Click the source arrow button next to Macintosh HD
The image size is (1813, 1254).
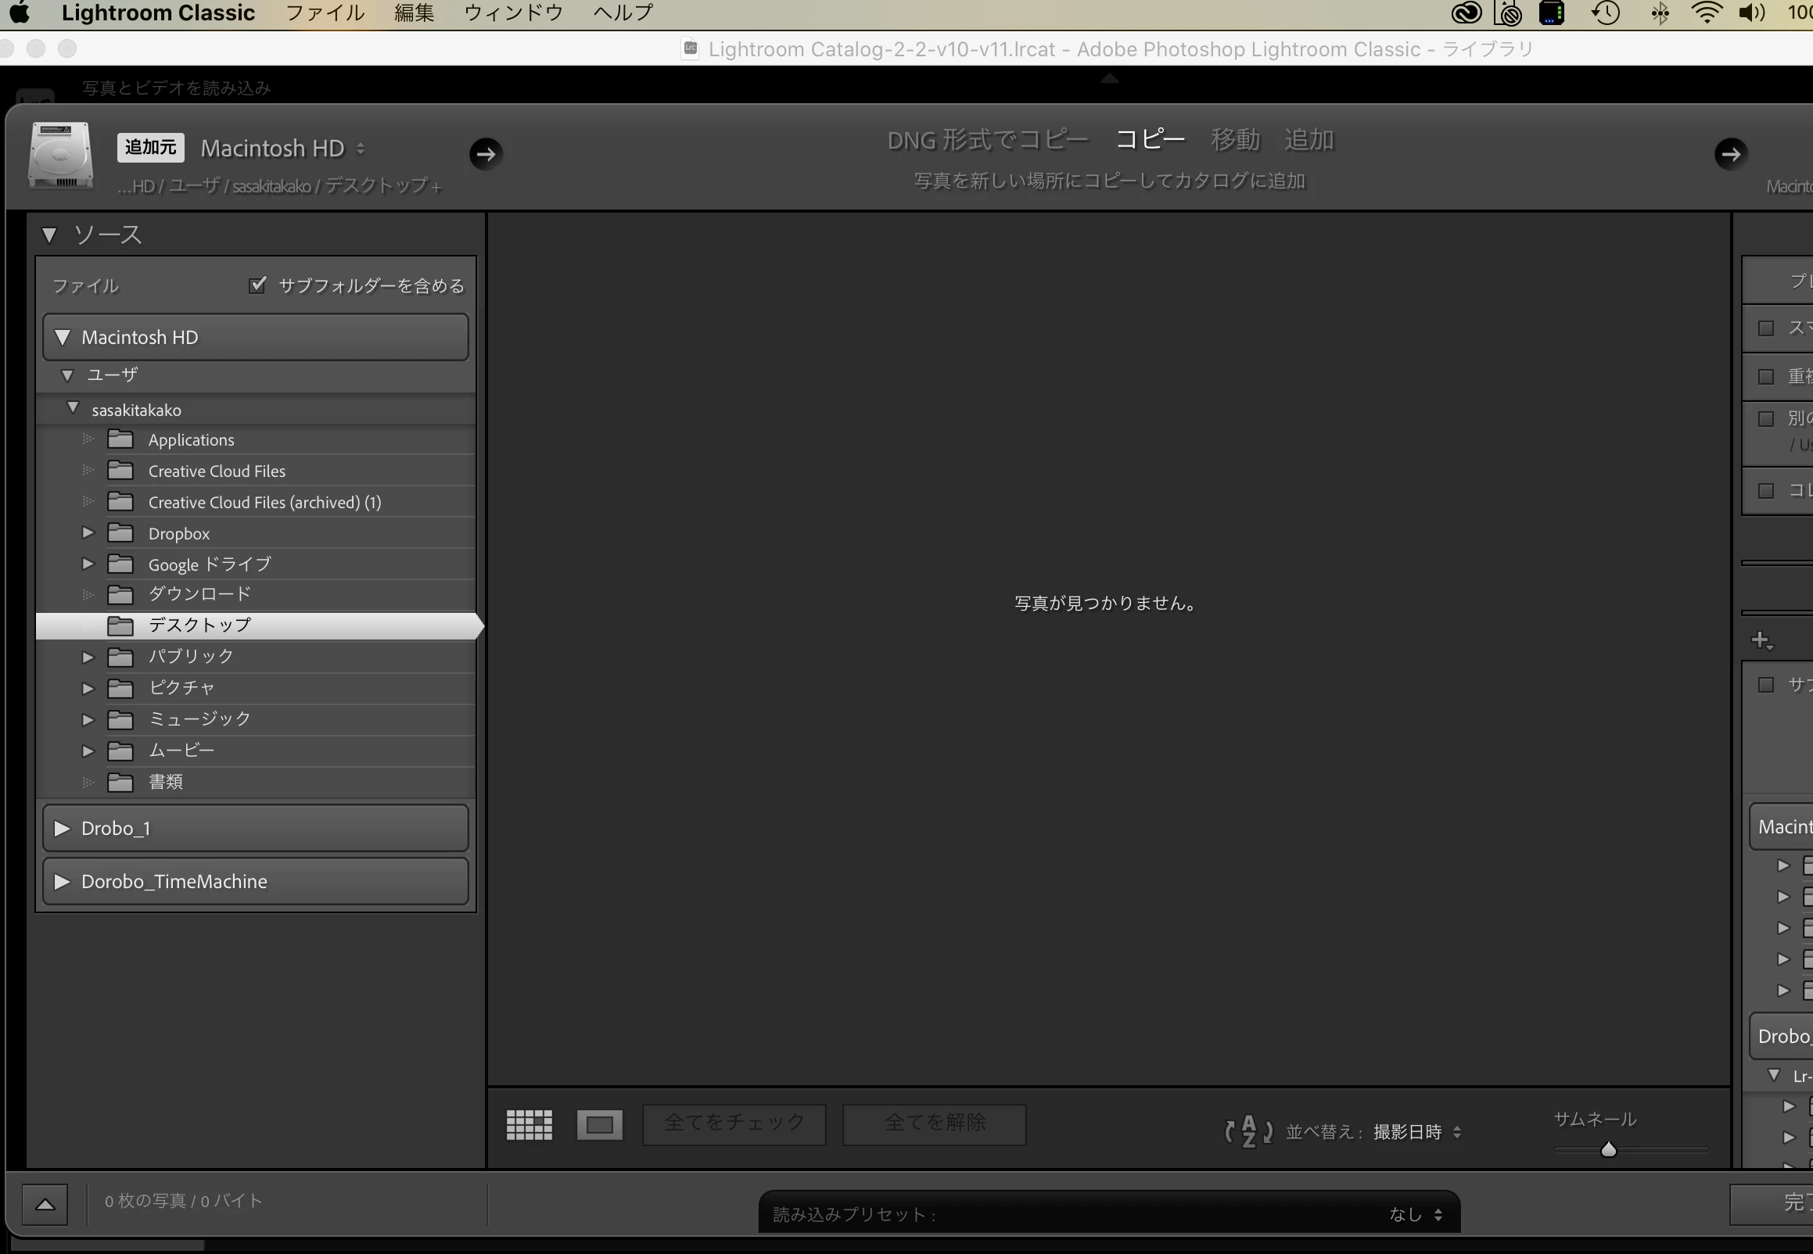tap(486, 154)
